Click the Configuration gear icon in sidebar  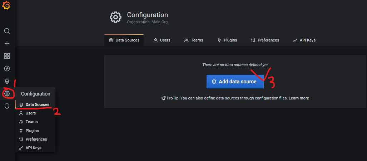[7, 94]
